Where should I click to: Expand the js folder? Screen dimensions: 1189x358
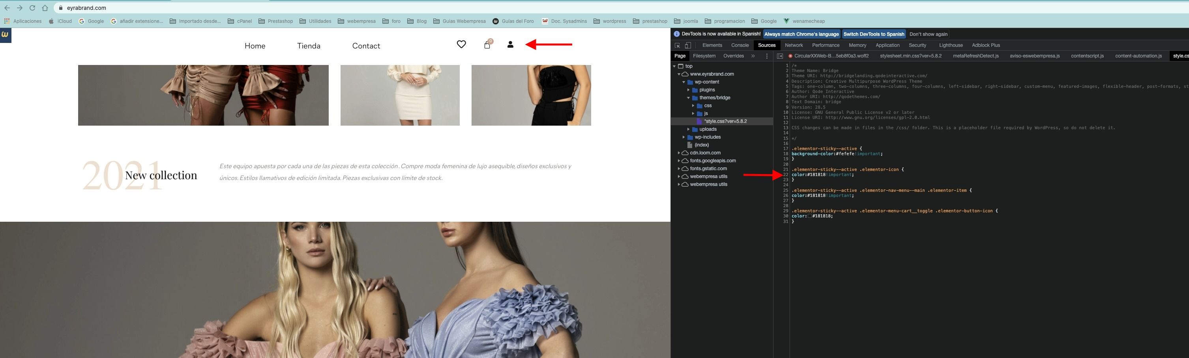(x=693, y=113)
